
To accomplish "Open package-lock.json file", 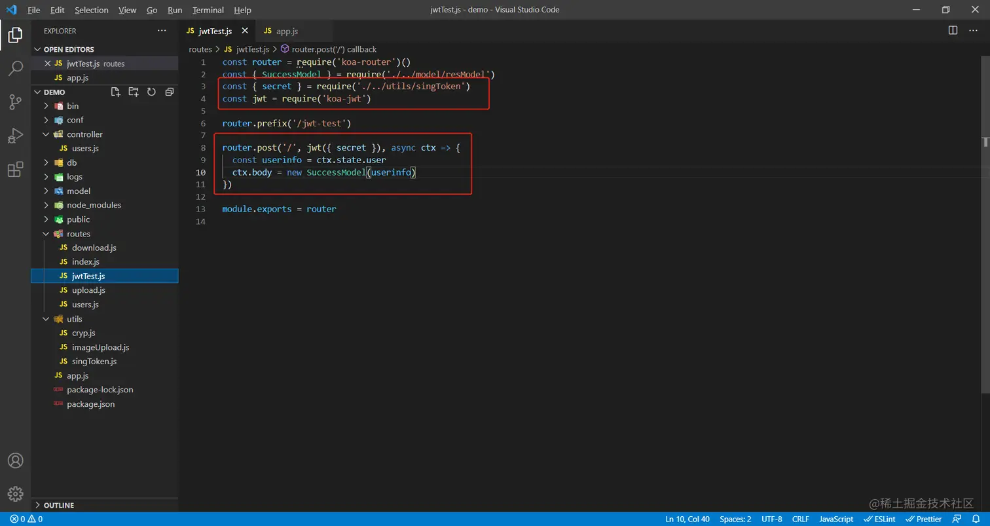I will tap(105, 390).
